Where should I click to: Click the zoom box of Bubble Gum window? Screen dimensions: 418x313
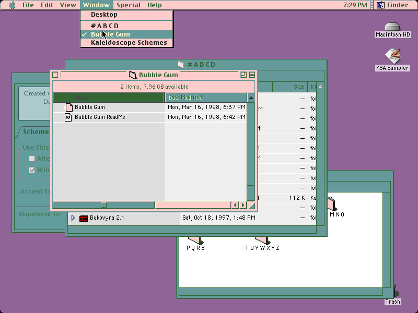[243, 75]
